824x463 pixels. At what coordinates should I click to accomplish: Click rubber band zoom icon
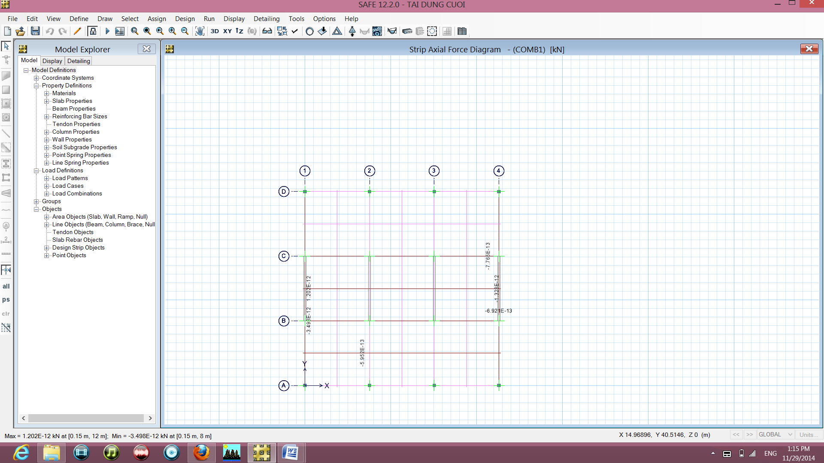point(135,31)
